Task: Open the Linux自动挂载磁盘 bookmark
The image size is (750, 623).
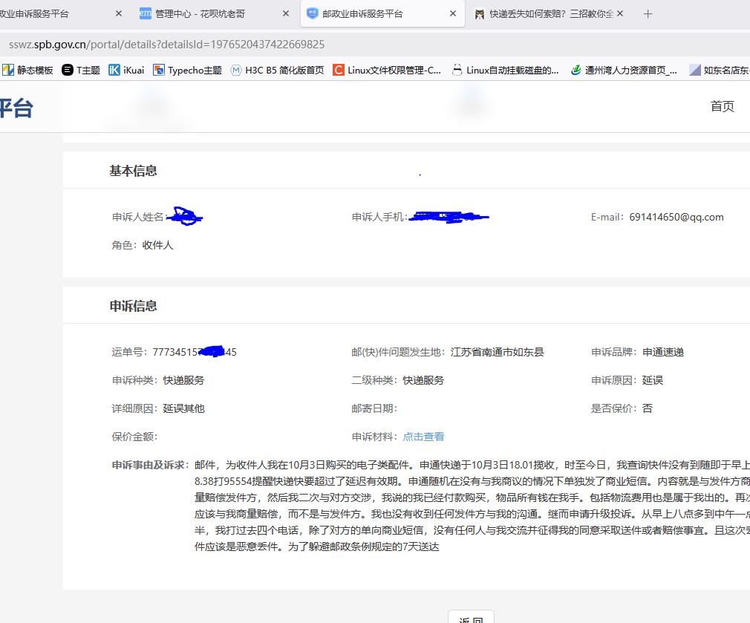Action: [x=505, y=71]
